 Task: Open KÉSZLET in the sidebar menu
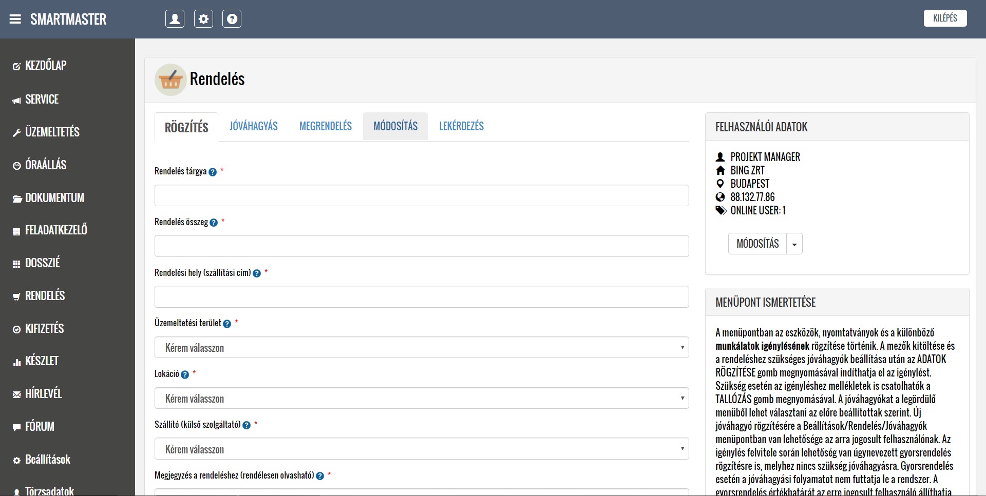[x=42, y=361]
